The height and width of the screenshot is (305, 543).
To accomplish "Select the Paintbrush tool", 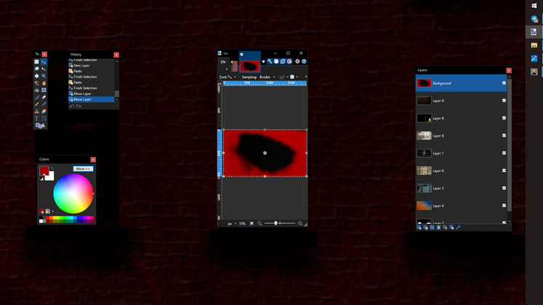I will [x=36, y=97].
